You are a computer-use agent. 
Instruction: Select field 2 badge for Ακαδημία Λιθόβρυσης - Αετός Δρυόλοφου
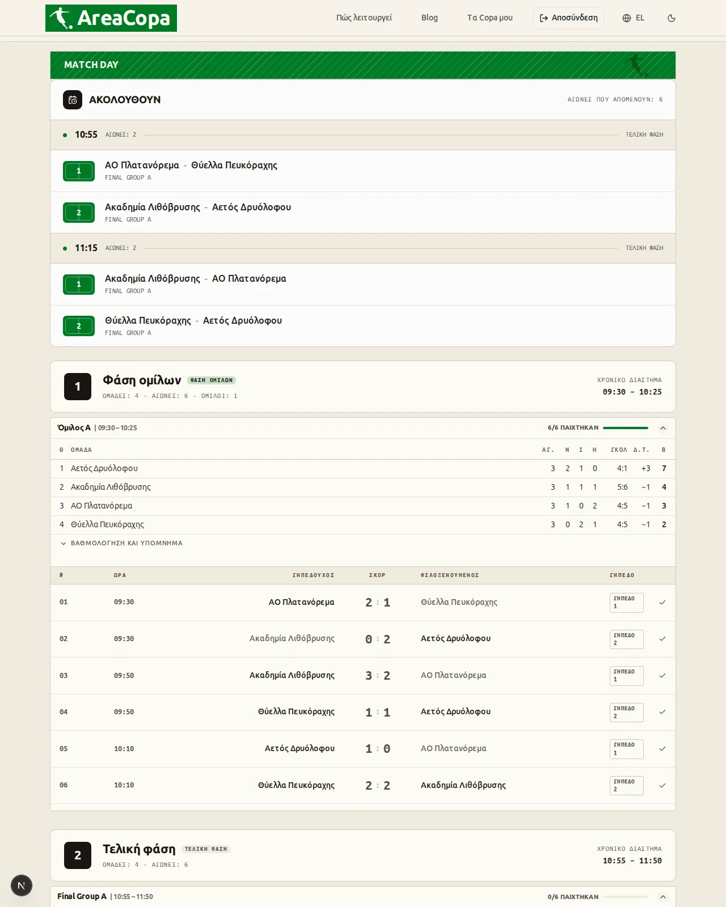click(79, 213)
